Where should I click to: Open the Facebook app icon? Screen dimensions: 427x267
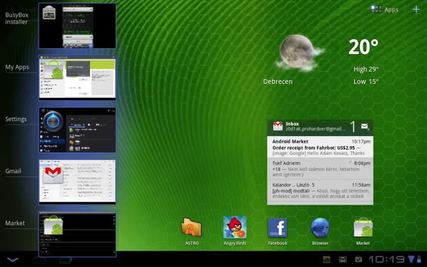277,228
